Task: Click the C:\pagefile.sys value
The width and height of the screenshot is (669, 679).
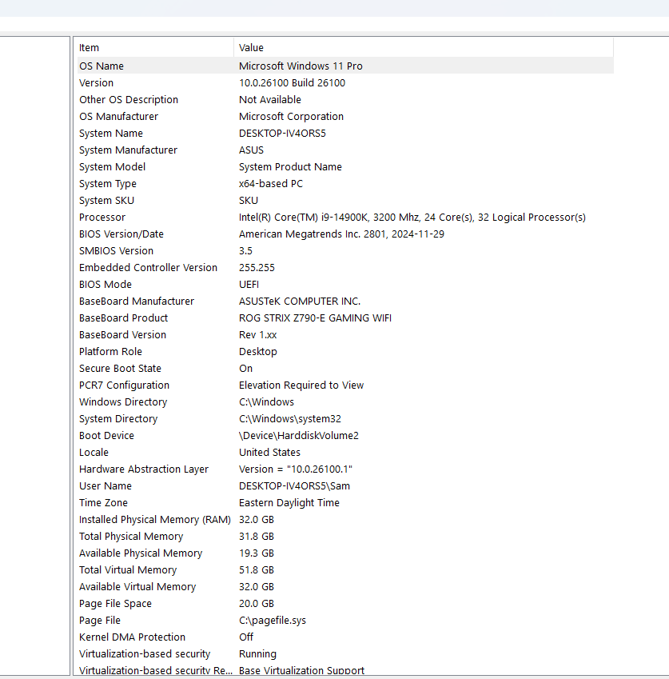Action: coord(273,621)
